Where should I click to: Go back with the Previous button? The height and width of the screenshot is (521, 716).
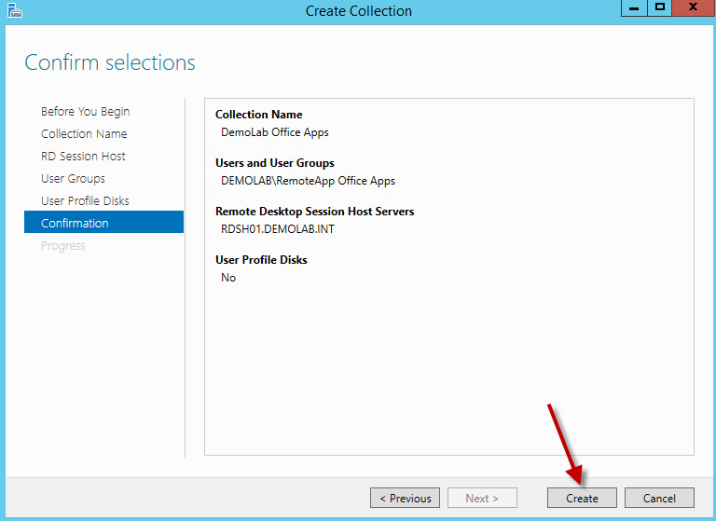[x=405, y=498]
